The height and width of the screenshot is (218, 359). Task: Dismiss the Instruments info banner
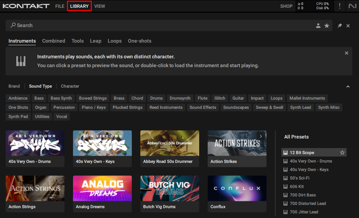[347, 53]
